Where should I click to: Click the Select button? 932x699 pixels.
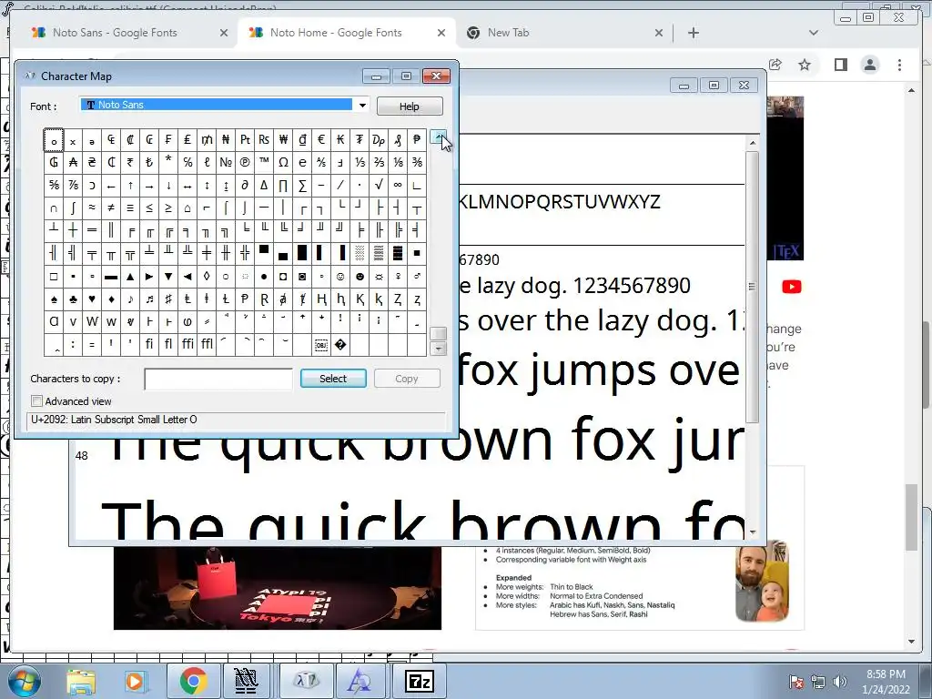(x=333, y=379)
